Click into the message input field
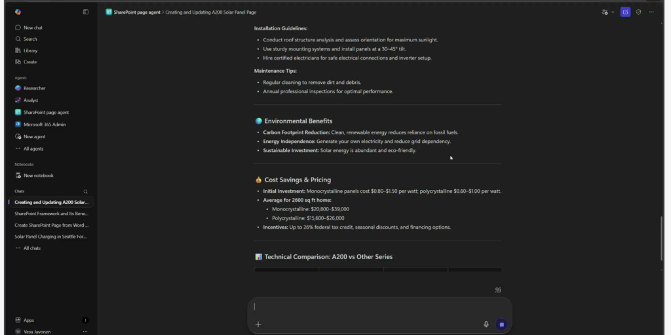The width and height of the screenshot is (671, 335). [x=374, y=307]
